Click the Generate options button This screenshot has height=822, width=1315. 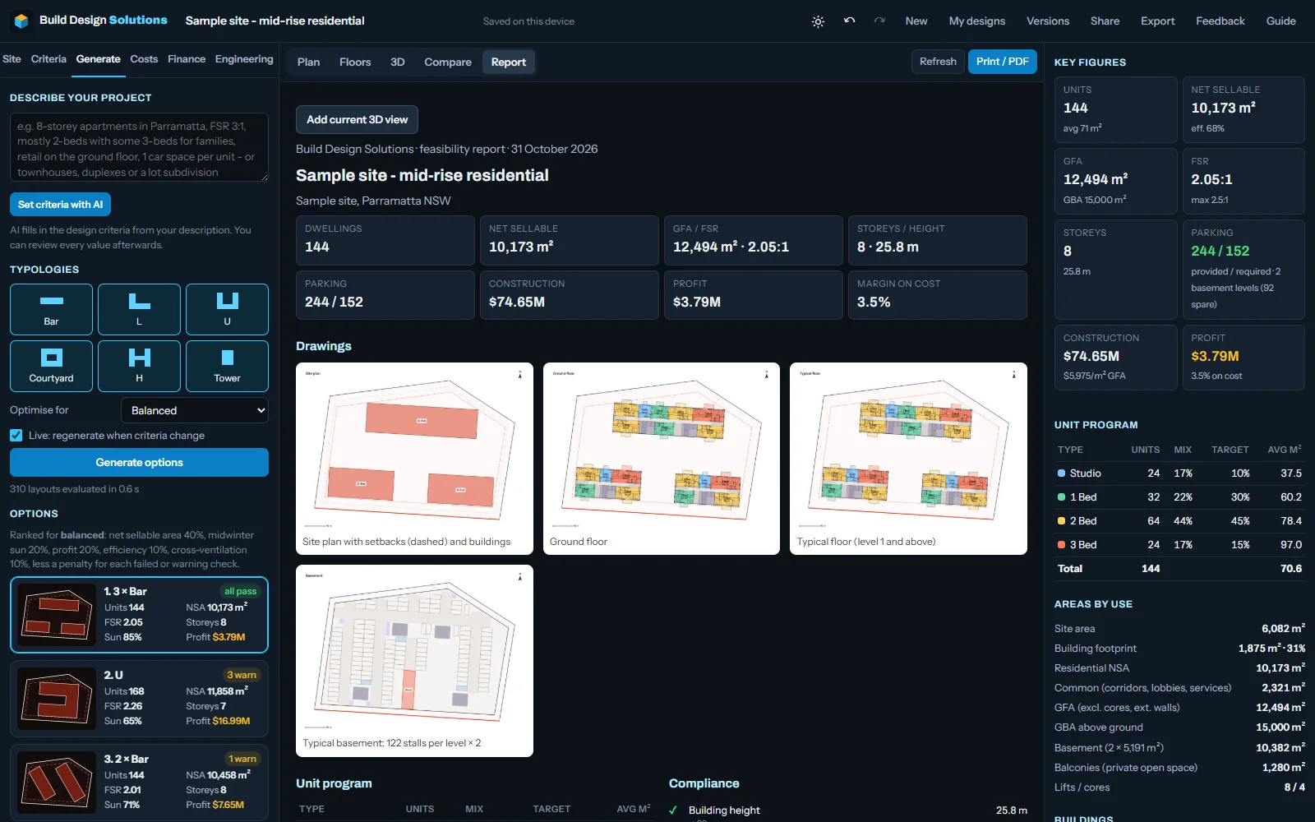tap(139, 462)
